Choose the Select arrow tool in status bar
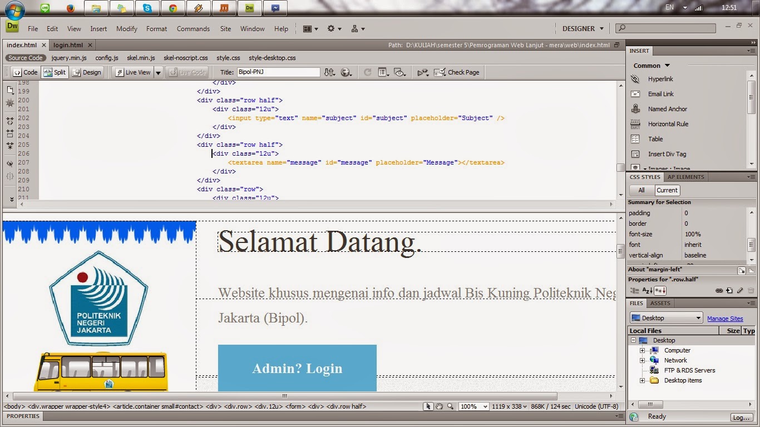This screenshot has width=760, height=427. [428, 406]
